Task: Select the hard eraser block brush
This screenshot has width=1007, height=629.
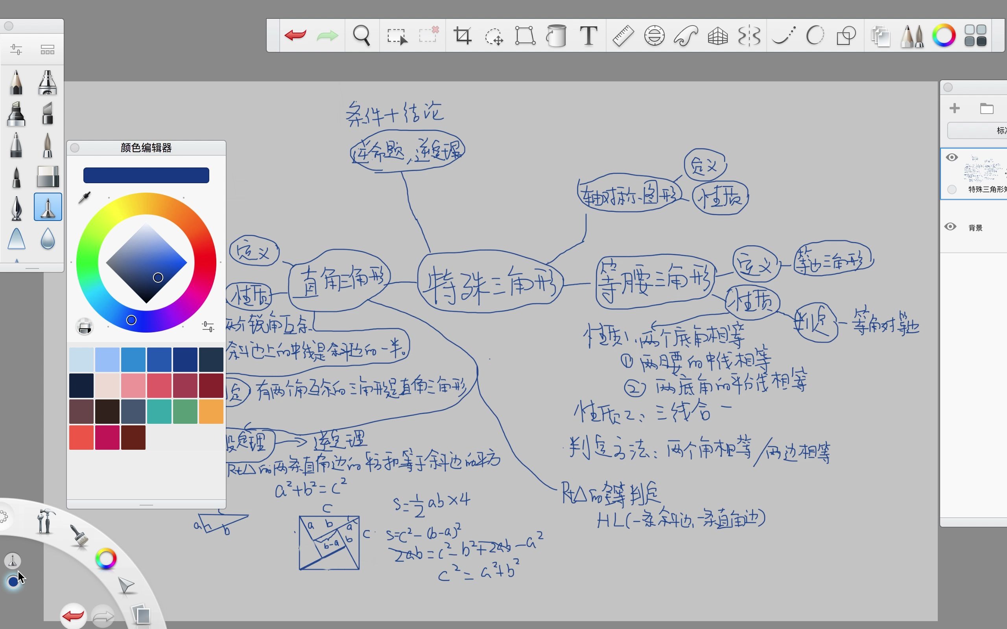Action: click(x=48, y=177)
